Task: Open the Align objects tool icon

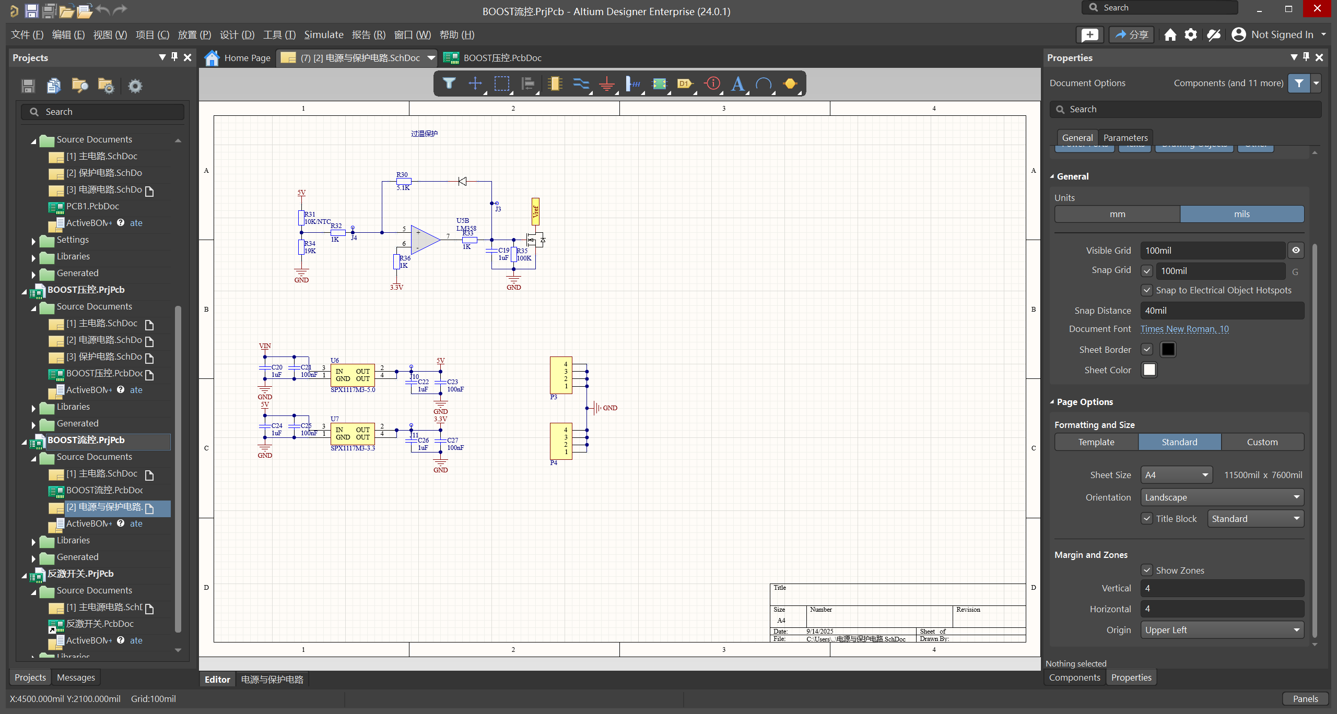Action: [528, 84]
